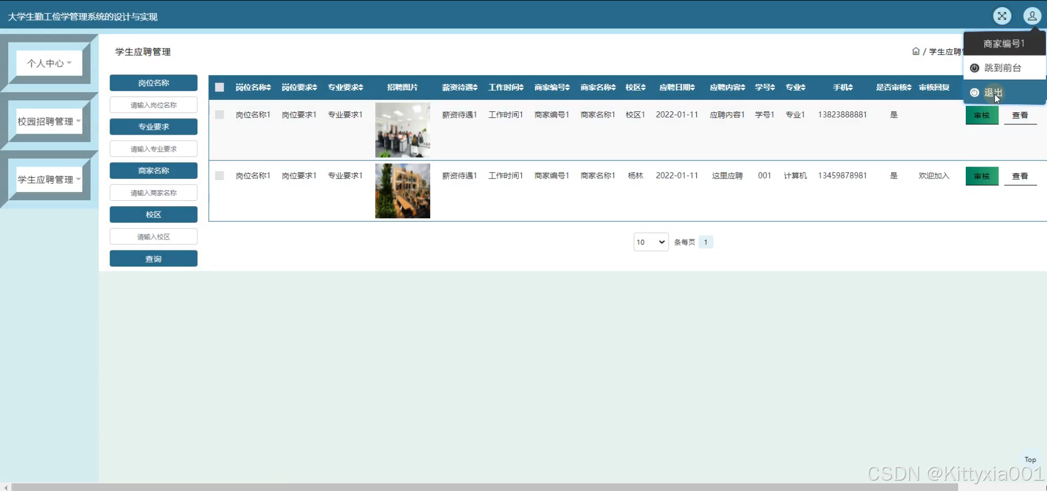Choose 跳到前台 in the user dropdown

click(1002, 68)
